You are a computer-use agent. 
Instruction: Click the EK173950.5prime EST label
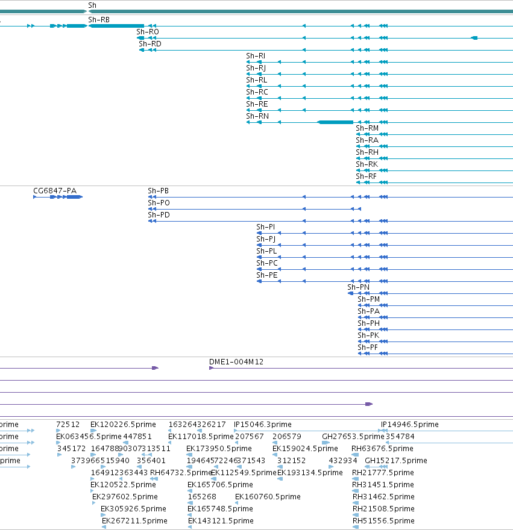pyautogui.click(x=219, y=449)
